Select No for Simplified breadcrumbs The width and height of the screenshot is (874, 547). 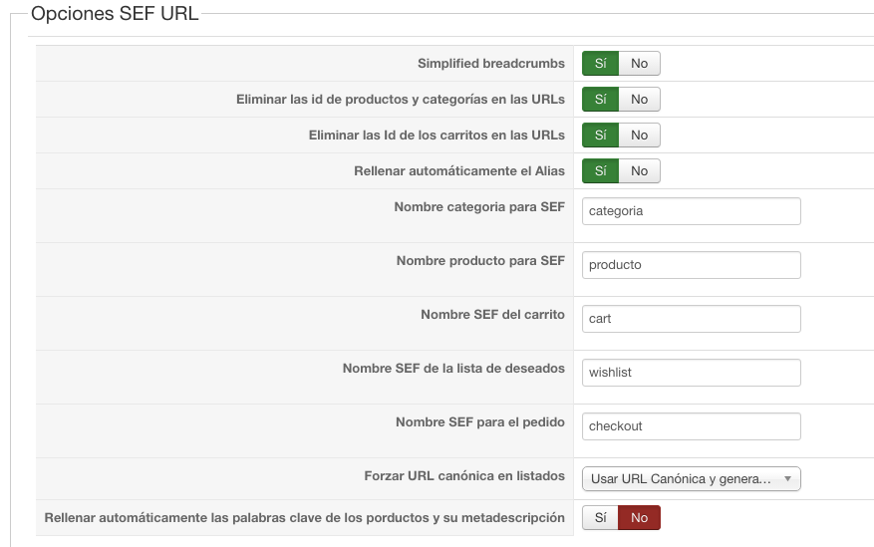pos(640,64)
